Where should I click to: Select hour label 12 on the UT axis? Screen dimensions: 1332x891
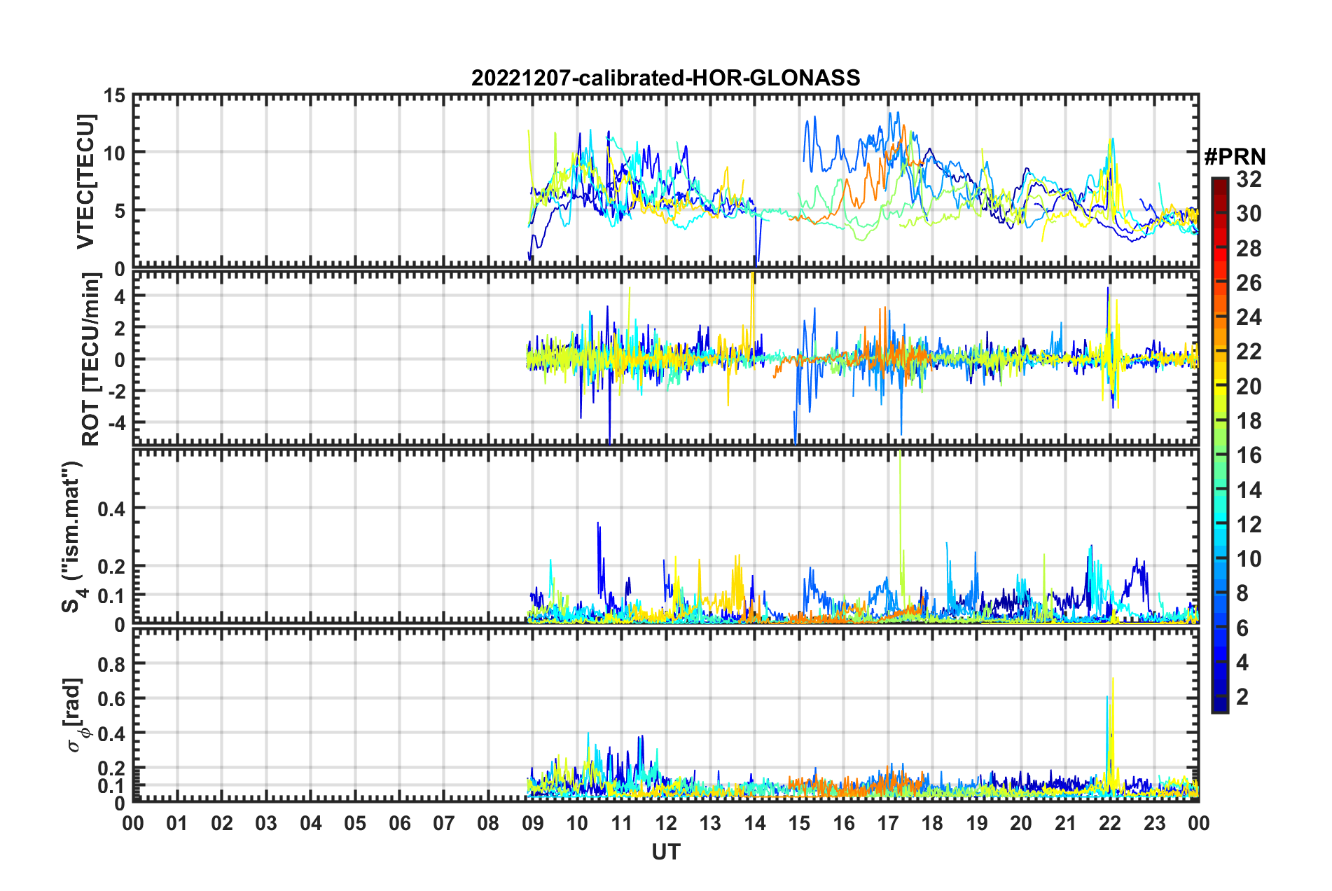(666, 823)
